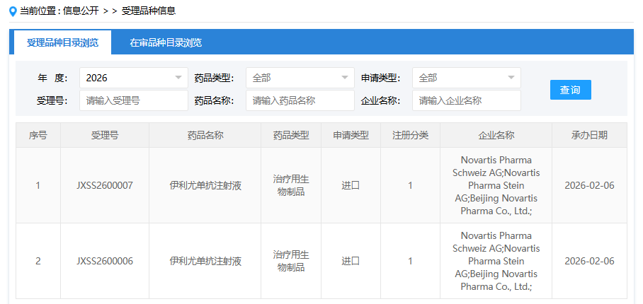Click the 承办日期 column header
This screenshot has height=304, width=643.
[x=589, y=135]
